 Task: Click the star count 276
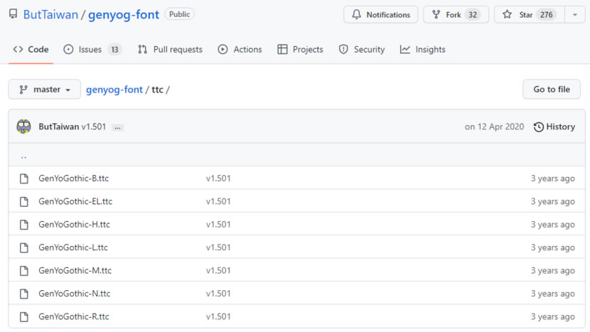547,15
